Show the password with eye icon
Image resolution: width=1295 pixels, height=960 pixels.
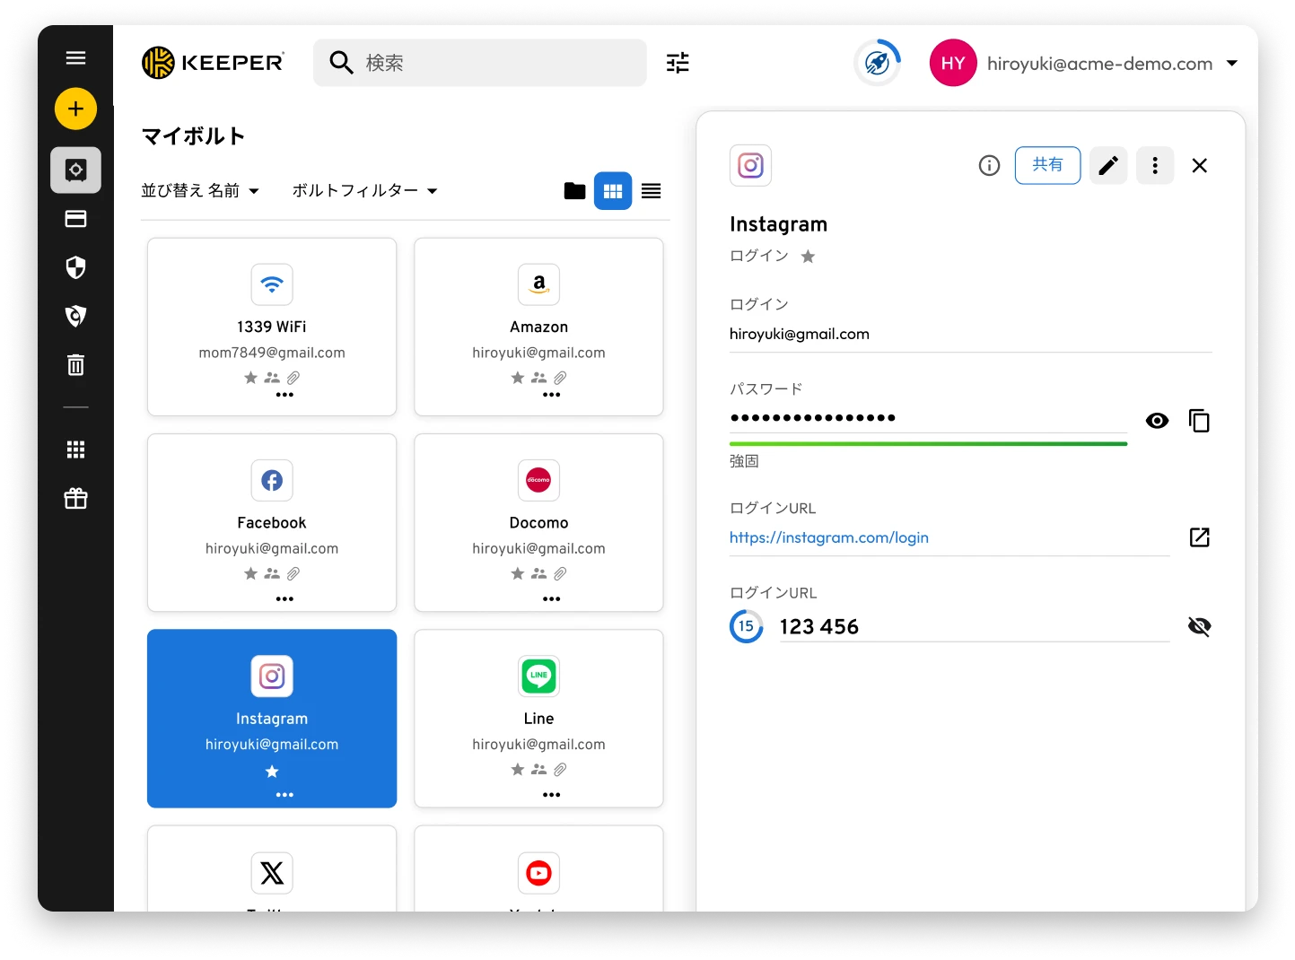tap(1158, 421)
